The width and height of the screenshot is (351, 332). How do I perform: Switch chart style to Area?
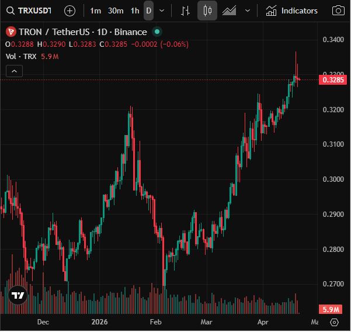[229, 11]
